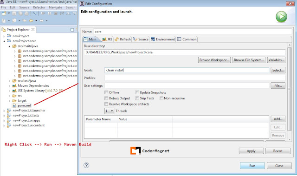Open the Forward history dropdown arrow

click(46, 20)
